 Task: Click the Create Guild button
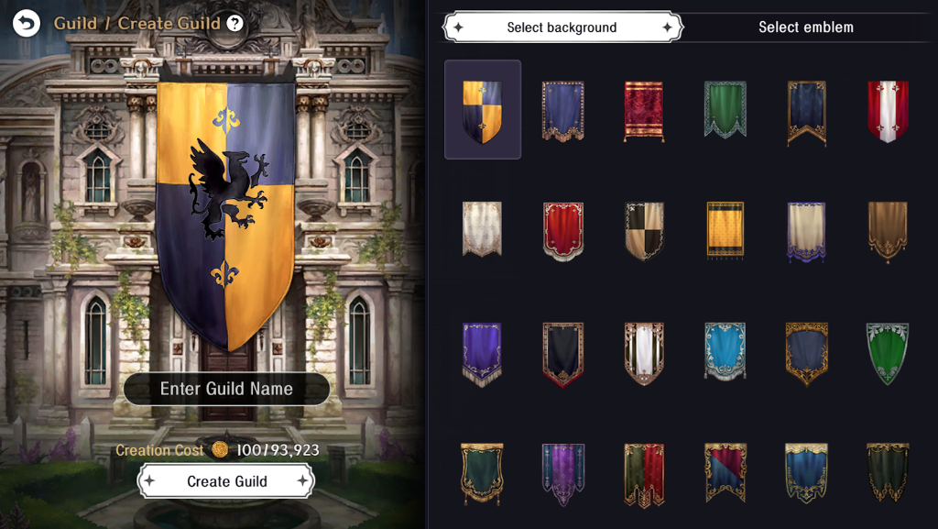[226, 481]
